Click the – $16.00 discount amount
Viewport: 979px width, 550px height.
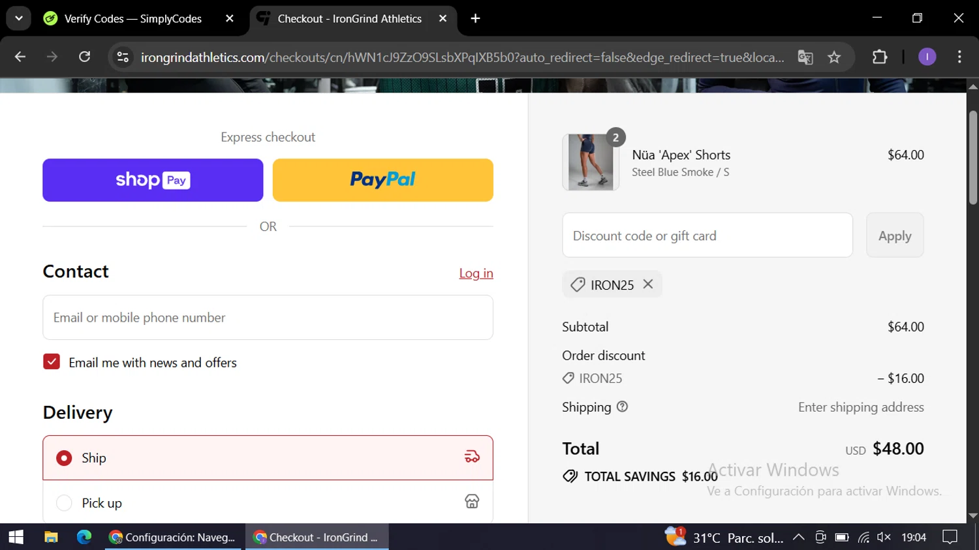pyautogui.click(x=901, y=378)
